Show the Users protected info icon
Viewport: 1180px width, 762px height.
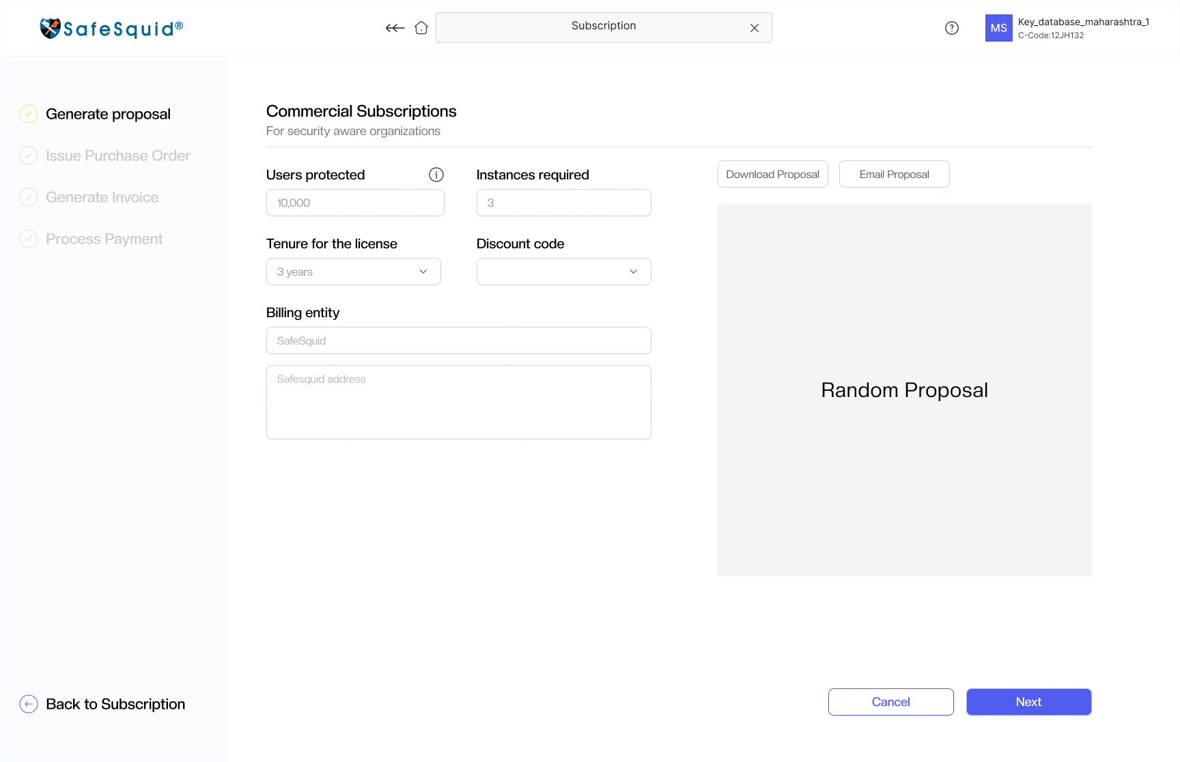tap(436, 175)
